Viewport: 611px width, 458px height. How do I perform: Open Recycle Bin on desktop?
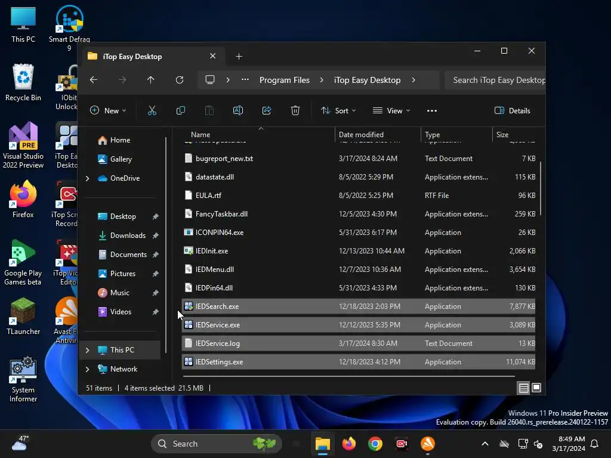point(23,82)
